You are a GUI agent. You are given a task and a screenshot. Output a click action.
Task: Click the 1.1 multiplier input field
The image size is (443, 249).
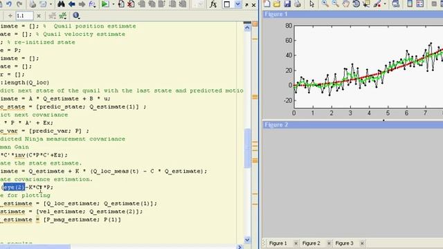pyautogui.click(x=24, y=16)
